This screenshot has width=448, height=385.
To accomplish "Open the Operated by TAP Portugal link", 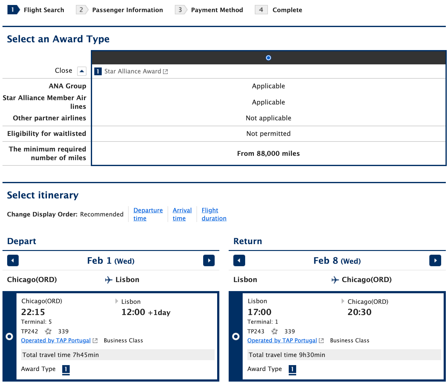I will 55,341.
